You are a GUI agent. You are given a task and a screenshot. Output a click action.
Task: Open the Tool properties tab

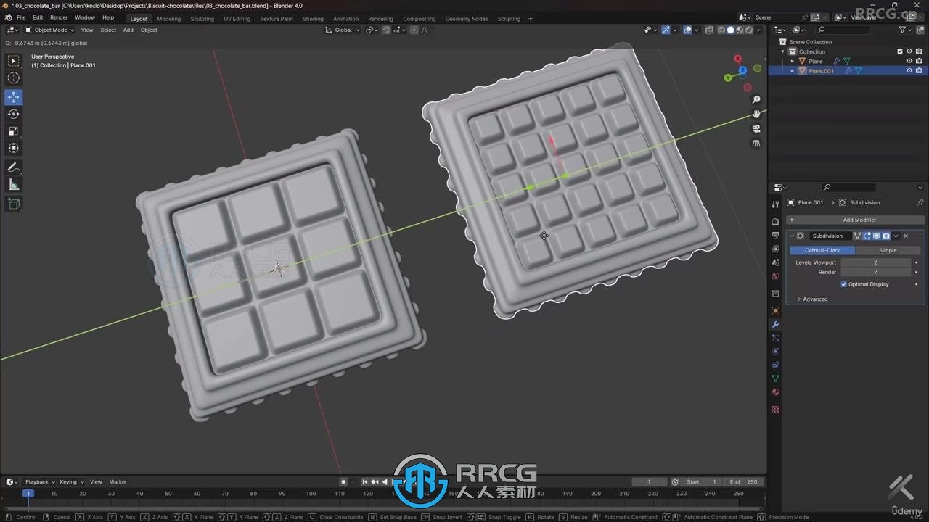[775, 204]
